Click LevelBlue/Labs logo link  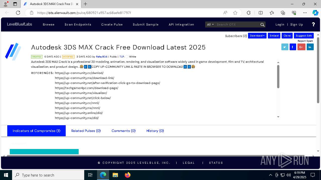coord(20,24)
